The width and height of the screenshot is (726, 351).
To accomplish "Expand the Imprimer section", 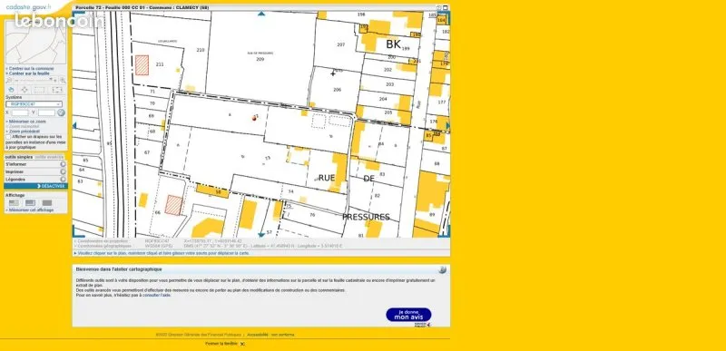I will tap(35, 171).
